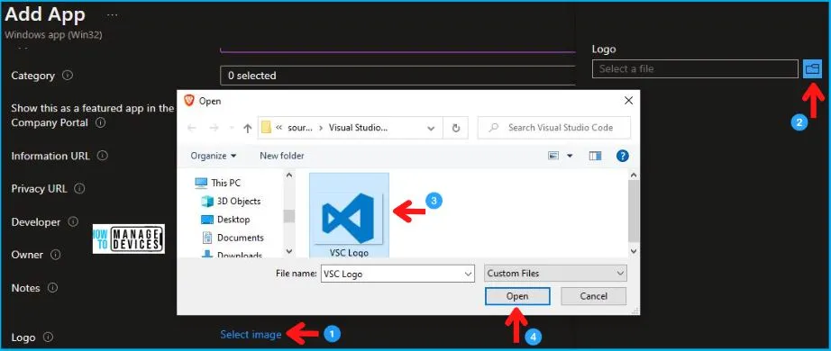Screen dimensions: 831x351
Task: Click the Select image link
Action: point(251,334)
